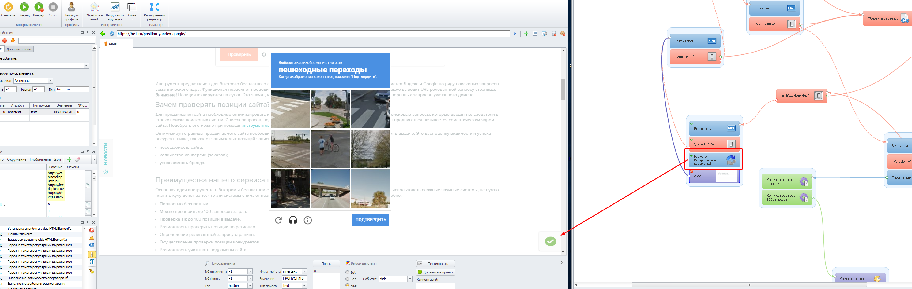Select log row Выполнение логического оператора If
Screen dimensions: 912x289
point(38,278)
